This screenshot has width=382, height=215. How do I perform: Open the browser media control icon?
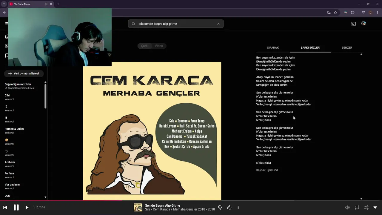click(363, 13)
